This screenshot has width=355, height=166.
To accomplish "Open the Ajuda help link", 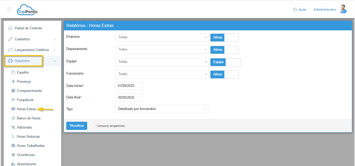I will coord(300,10).
